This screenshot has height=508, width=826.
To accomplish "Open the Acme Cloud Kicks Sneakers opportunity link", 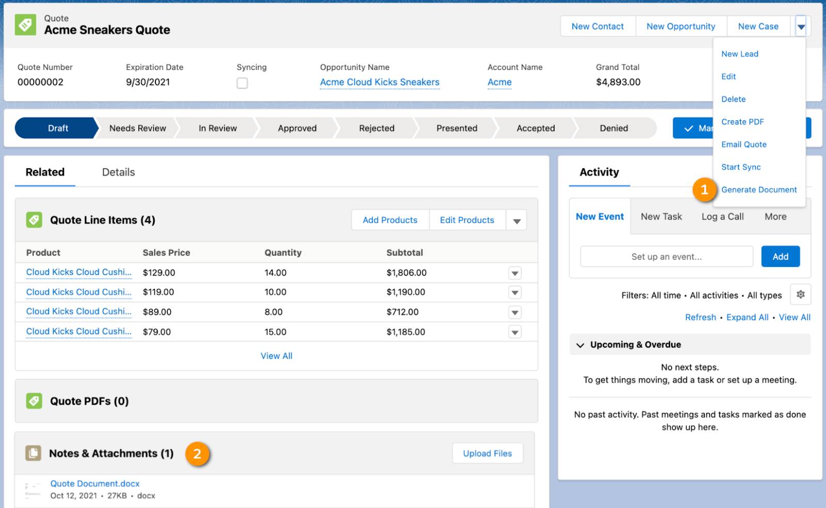I will pyautogui.click(x=379, y=82).
